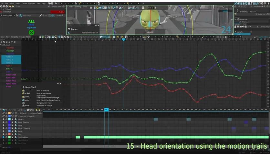Screen dimensions: 270x156
Task: Click the trash icon in the Library panel
Action: [x=246, y=27]
